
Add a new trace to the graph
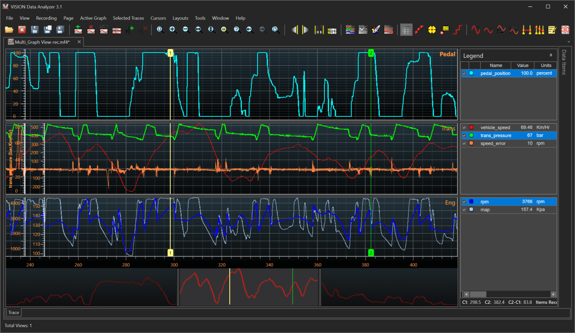tap(78, 30)
